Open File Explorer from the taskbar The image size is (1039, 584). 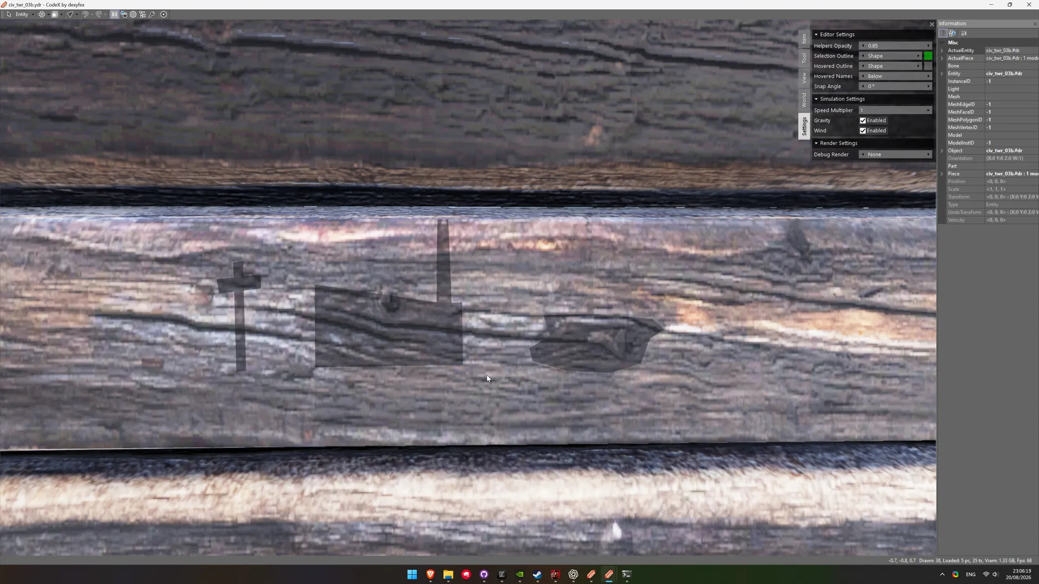point(448,574)
